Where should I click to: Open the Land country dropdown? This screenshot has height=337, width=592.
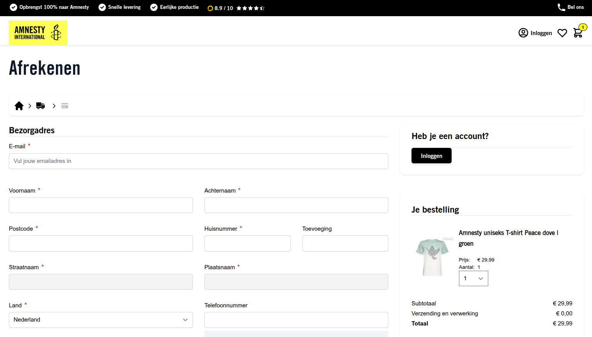pos(101,320)
